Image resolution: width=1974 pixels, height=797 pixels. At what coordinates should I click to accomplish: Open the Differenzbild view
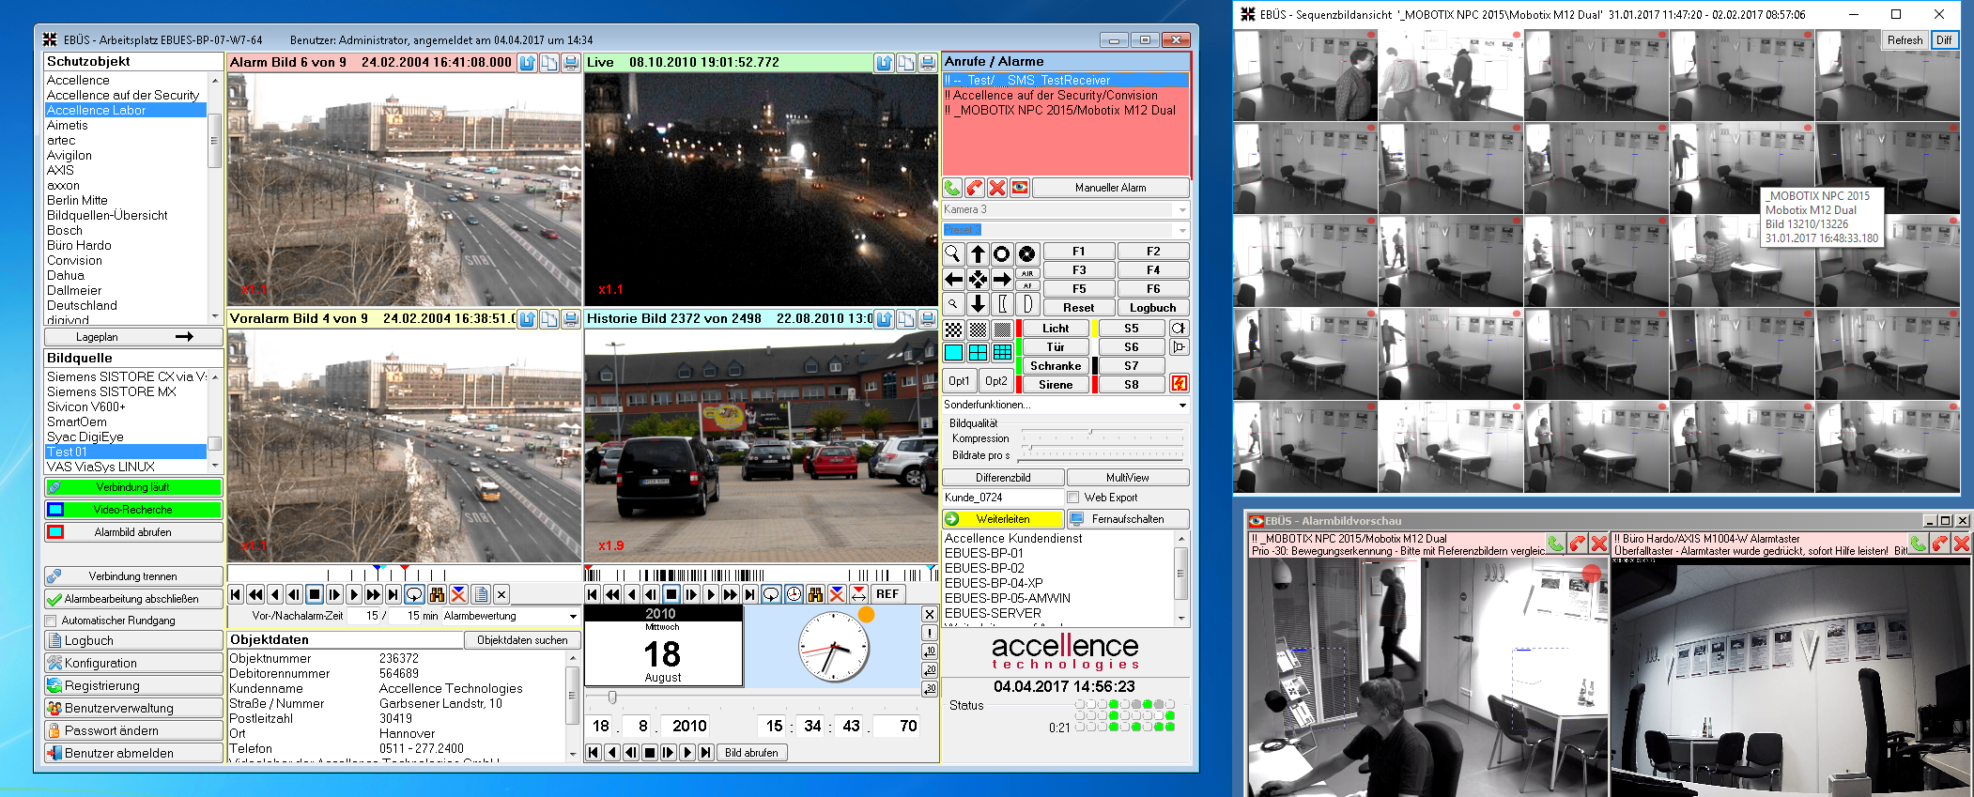pos(1003,478)
